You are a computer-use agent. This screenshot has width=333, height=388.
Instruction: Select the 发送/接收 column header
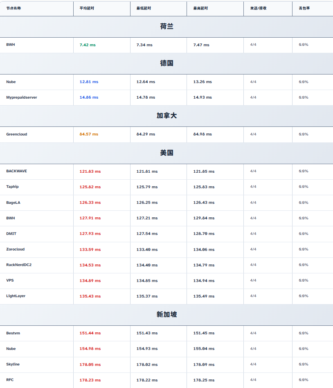(259, 8)
